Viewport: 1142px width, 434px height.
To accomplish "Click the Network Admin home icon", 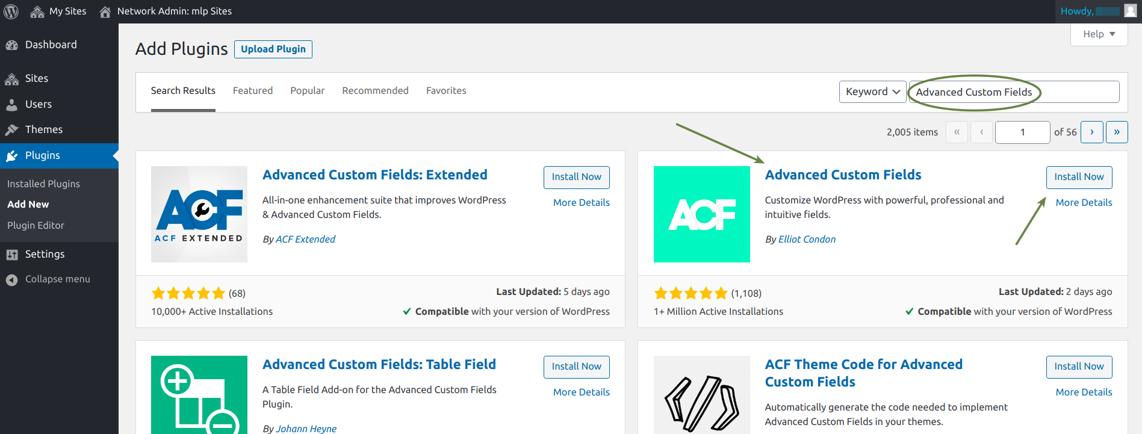I will 105,11.
